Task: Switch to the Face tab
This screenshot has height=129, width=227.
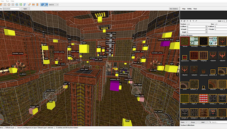Action: click(195, 9)
